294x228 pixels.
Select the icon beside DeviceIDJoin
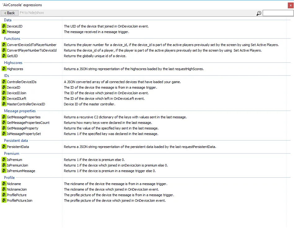4,93
